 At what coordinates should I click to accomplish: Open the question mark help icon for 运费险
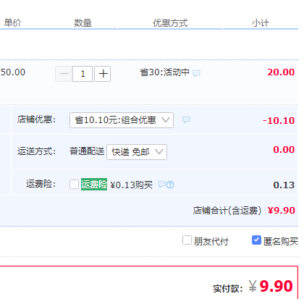[170, 185]
